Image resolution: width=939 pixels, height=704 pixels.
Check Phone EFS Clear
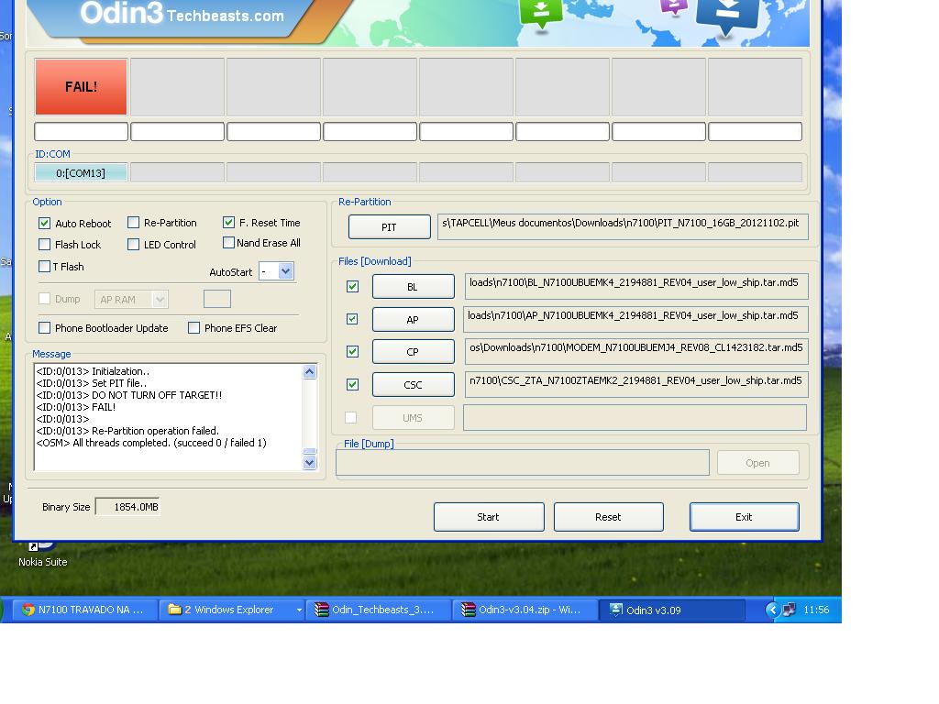[194, 328]
